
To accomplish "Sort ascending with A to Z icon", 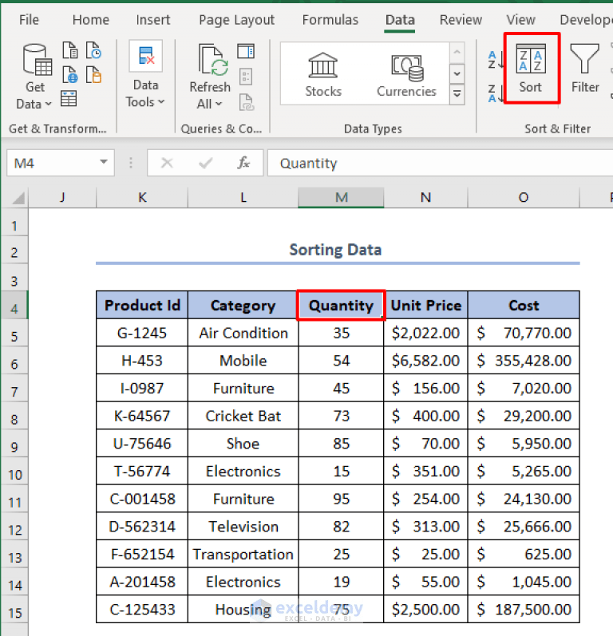I will pyautogui.click(x=496, y=60).
